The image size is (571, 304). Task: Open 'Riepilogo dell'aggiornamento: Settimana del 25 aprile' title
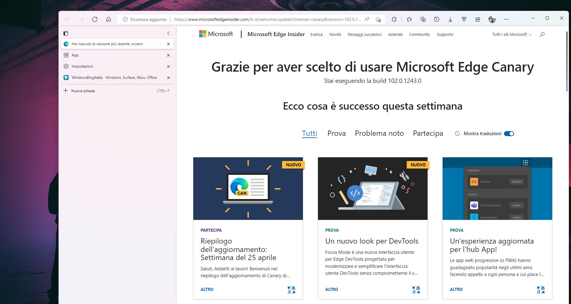(x=238, y=249)
